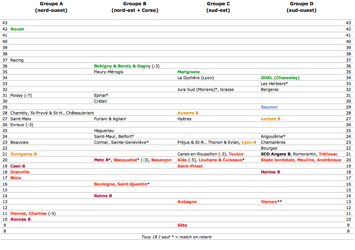
Task: Click Wasquehal* in Groupe B
Action: click(126, 160)
